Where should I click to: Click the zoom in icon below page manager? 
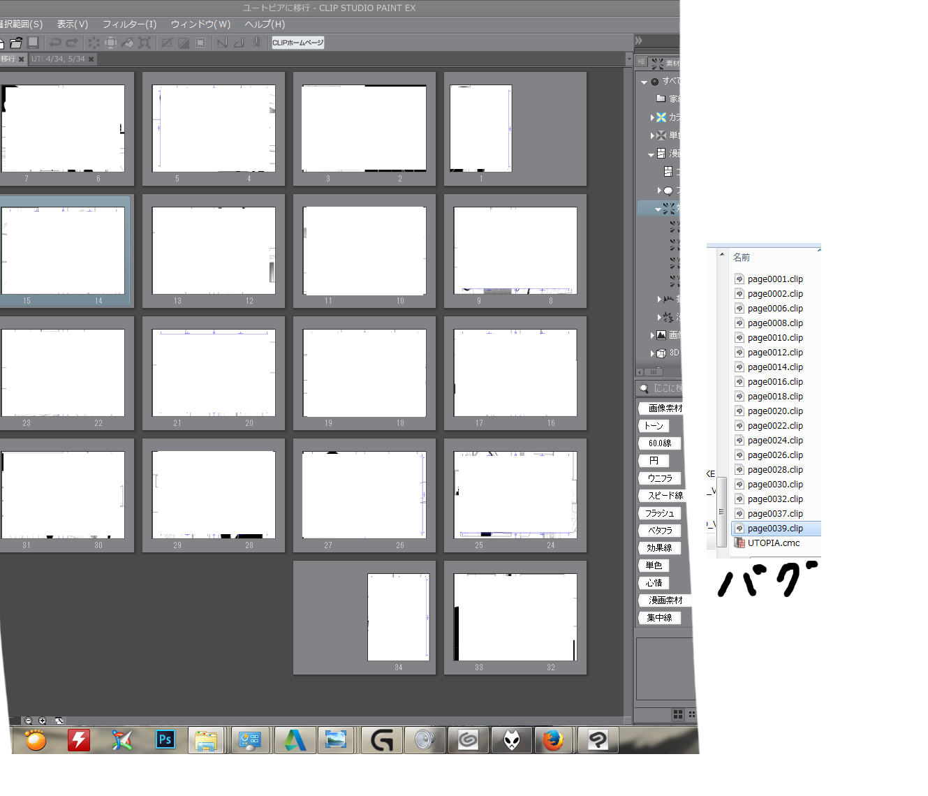pyautogui.click(x=43, y=721)
